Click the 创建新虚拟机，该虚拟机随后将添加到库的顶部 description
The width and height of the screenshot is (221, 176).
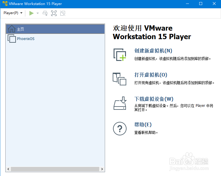coord(172,59)
